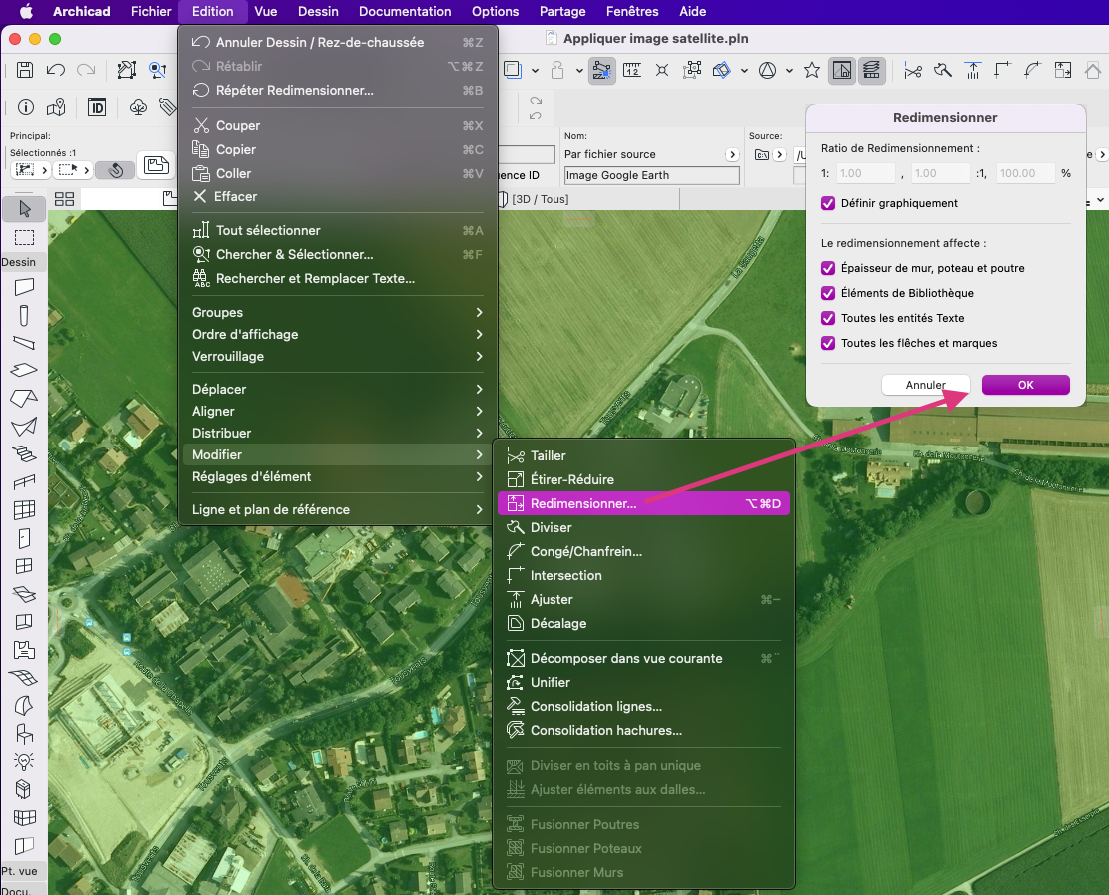The image size is (1109, 895).
Task: Select the Lamp tool in toolbox
Action: pyautogui.click(x=24, y=761)
